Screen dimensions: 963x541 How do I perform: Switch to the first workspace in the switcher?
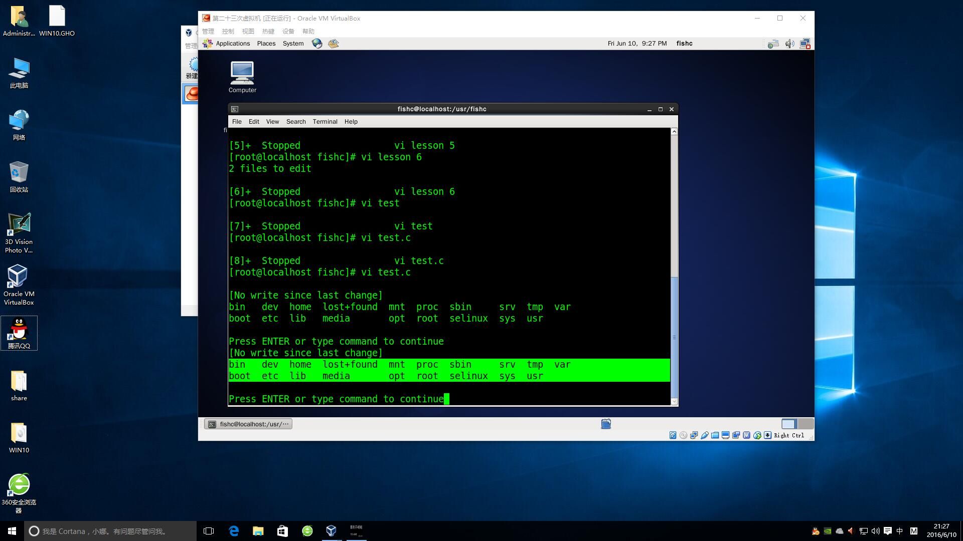tap(789, 424)
